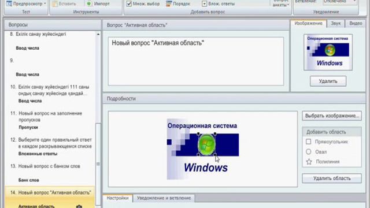Viewport: 370px width, 208px height.
Task: Click the questions list scrollbar thumb
Action: point(98,164)
